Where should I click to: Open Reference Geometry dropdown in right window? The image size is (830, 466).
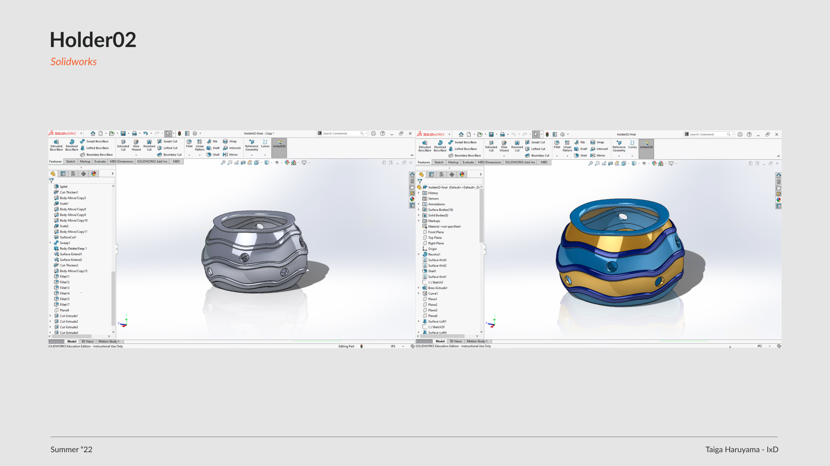[x=619, y=156]
